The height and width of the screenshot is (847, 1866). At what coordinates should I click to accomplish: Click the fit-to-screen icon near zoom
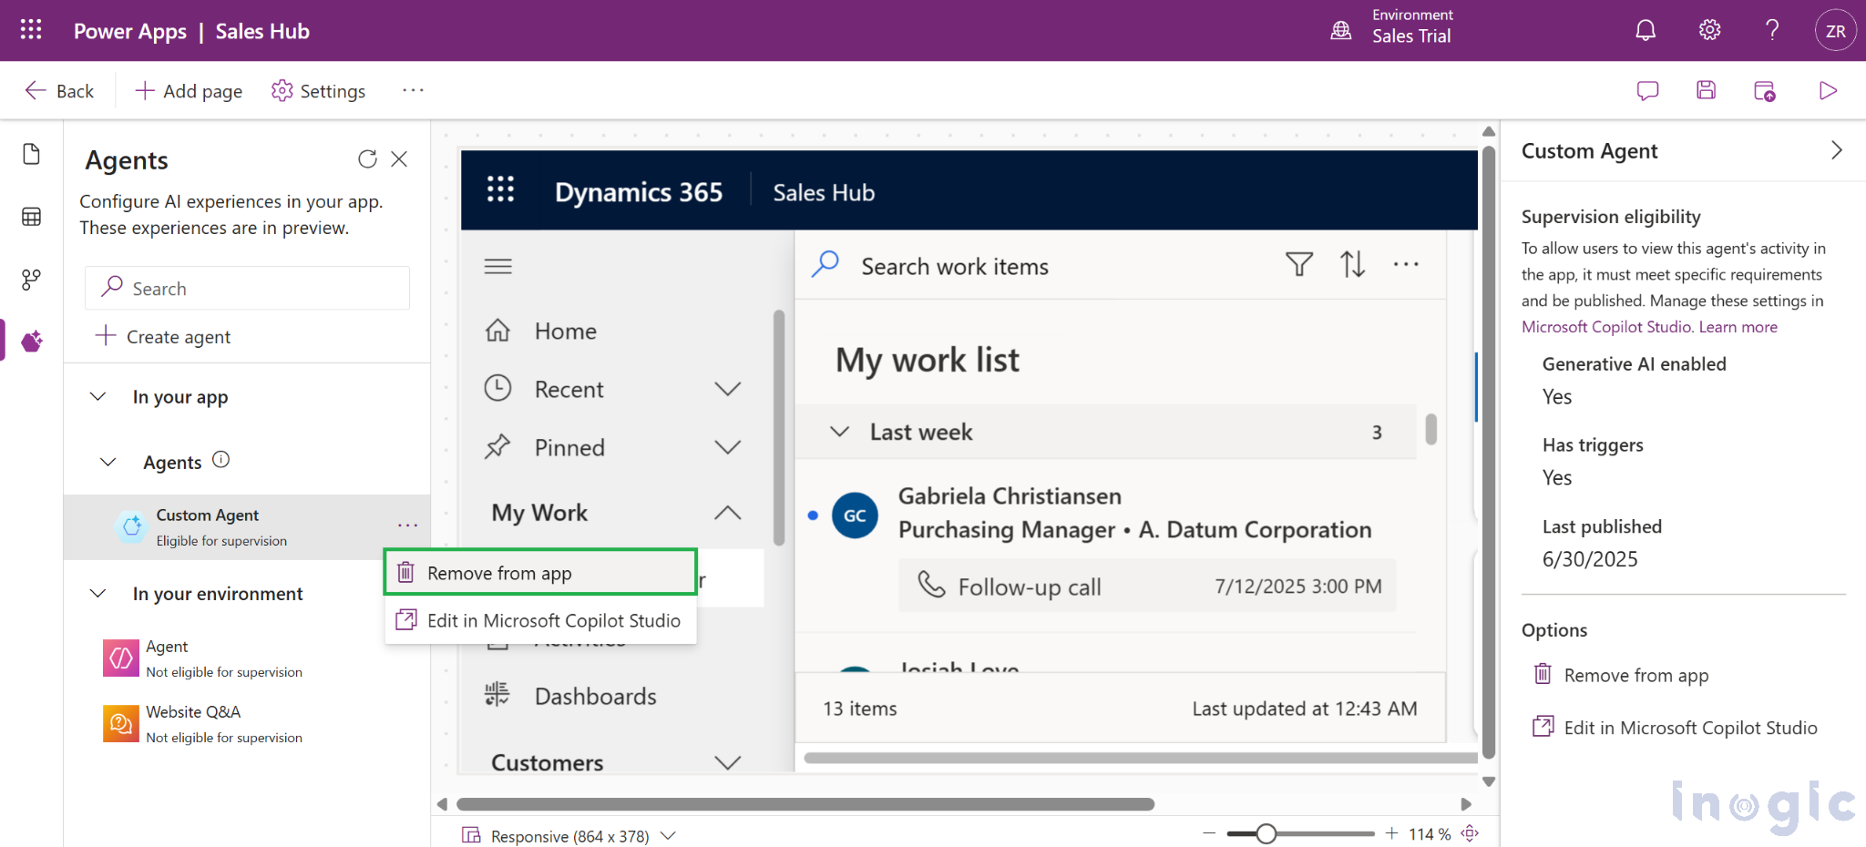pos(1470,833)
